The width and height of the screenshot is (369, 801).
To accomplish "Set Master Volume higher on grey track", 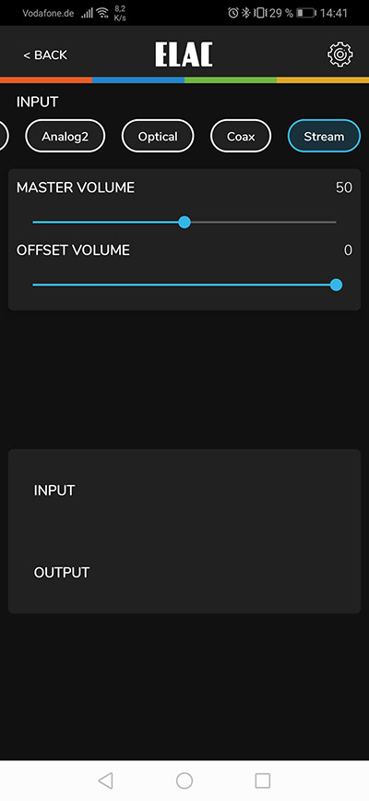I will click(263, 223).
